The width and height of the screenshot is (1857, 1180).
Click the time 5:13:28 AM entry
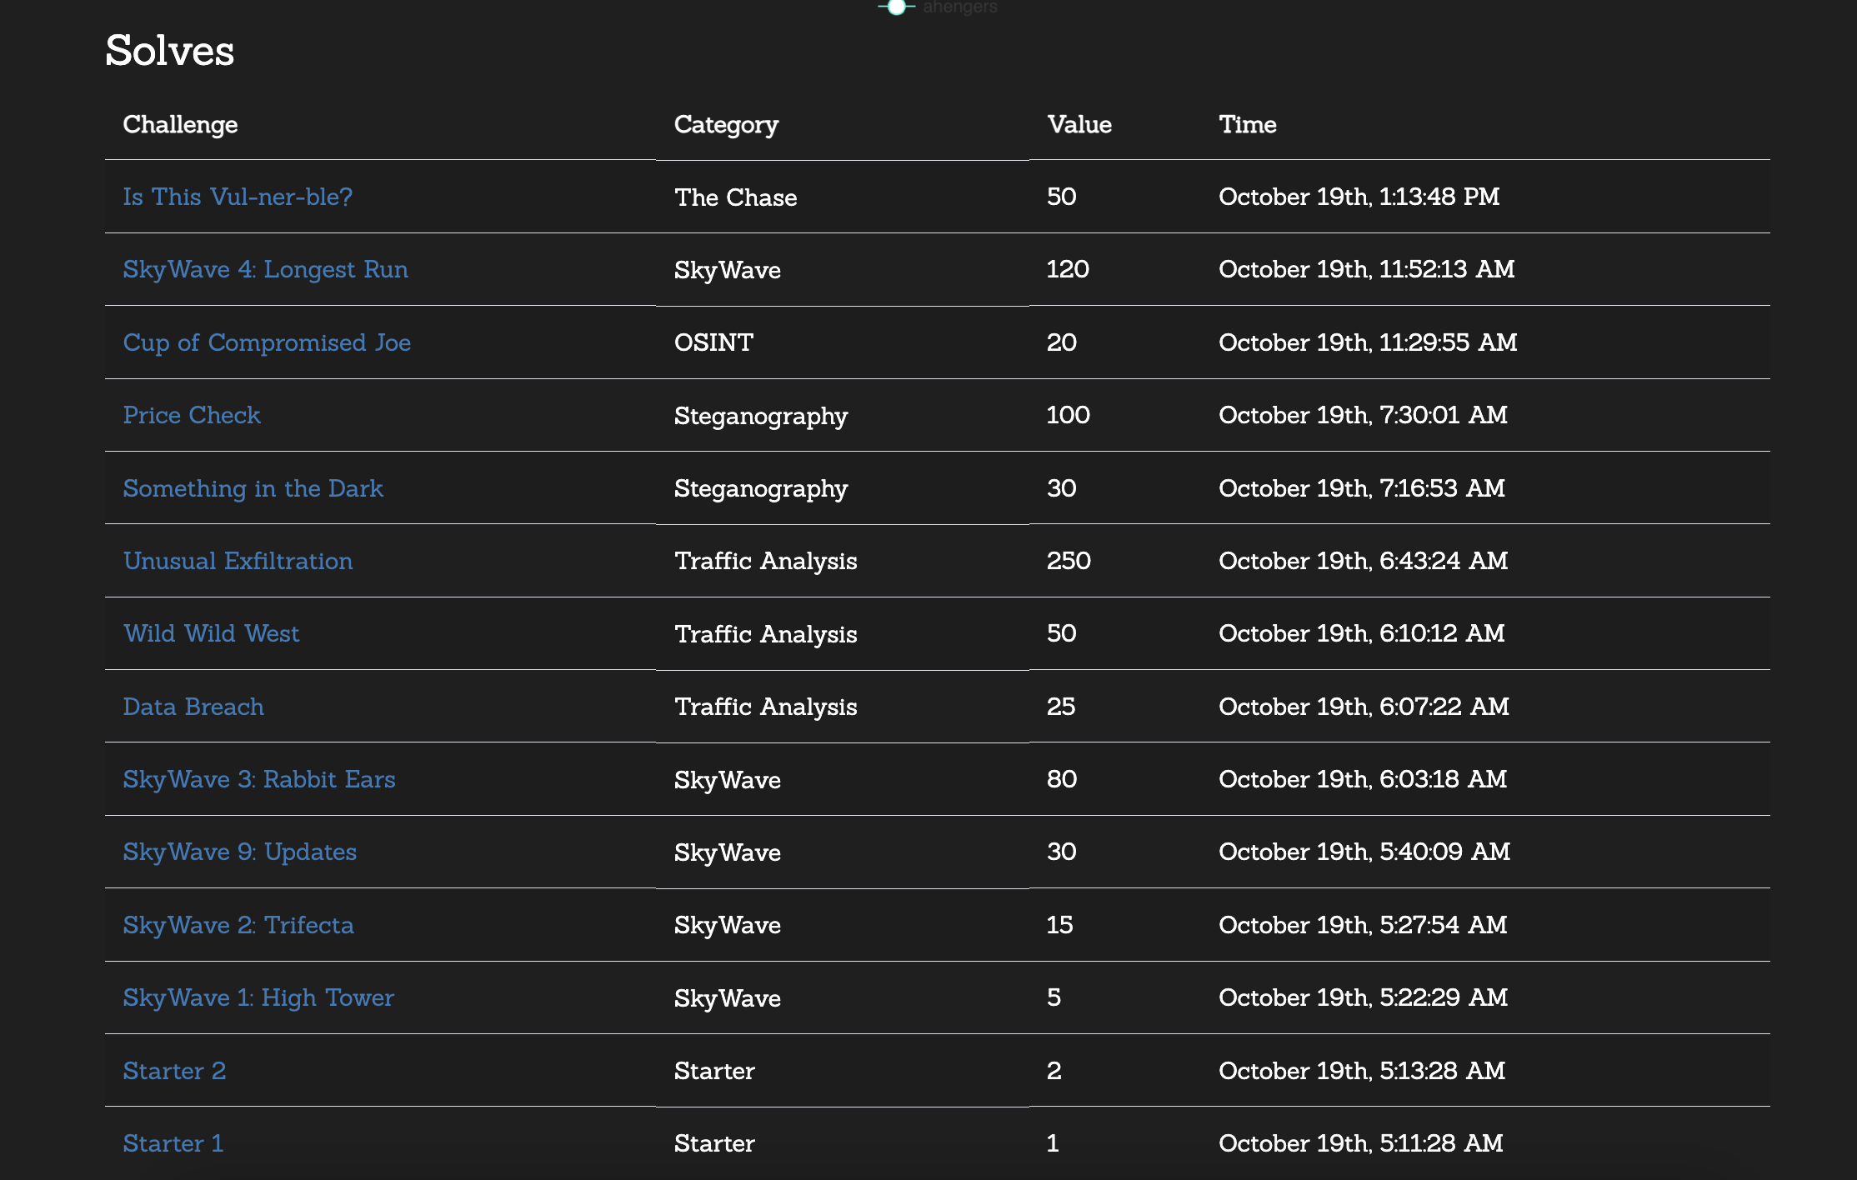1362,1071
